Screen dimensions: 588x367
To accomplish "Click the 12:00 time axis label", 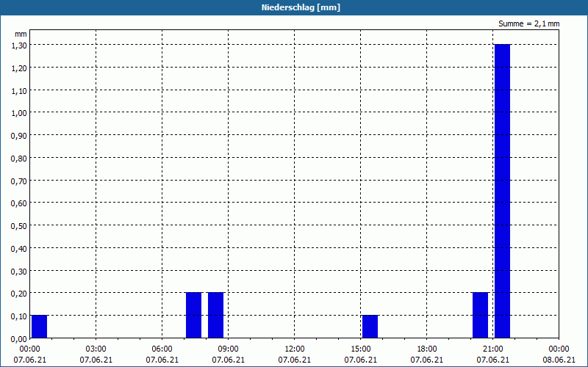I will 295,349.
